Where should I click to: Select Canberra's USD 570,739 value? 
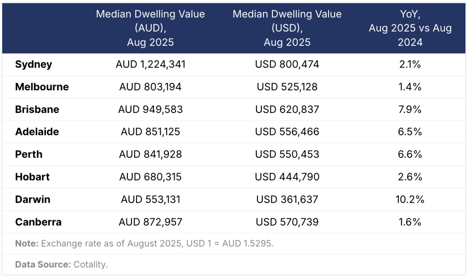[287, 222]
